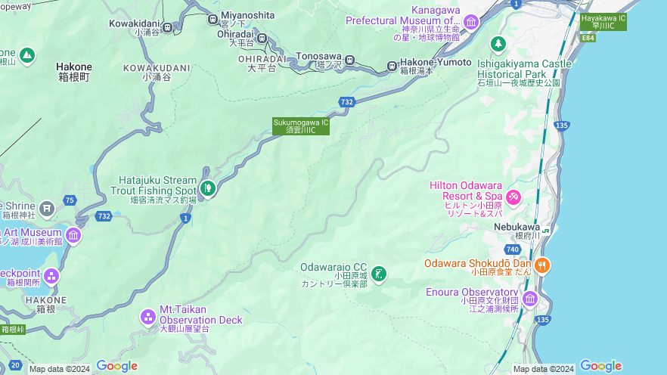The image size is (667, 375).
Task: Select the Hakone Checkpoint purple marker
Action: [x=51, y=276]
